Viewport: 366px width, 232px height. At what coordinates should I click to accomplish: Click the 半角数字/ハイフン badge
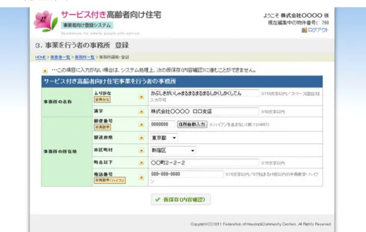(x=110, y=180)
